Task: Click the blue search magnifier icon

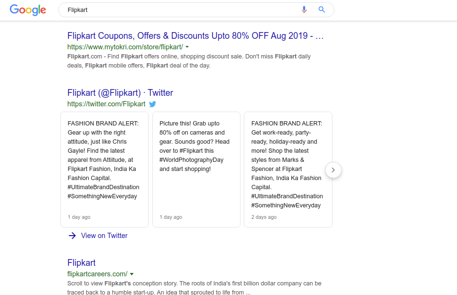Action: 322,10
